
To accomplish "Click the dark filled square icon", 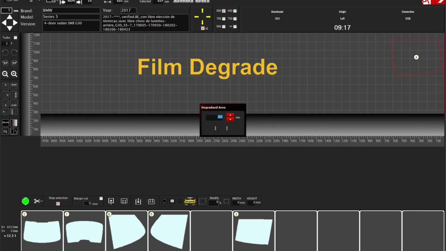I will [x=164, y=201].
